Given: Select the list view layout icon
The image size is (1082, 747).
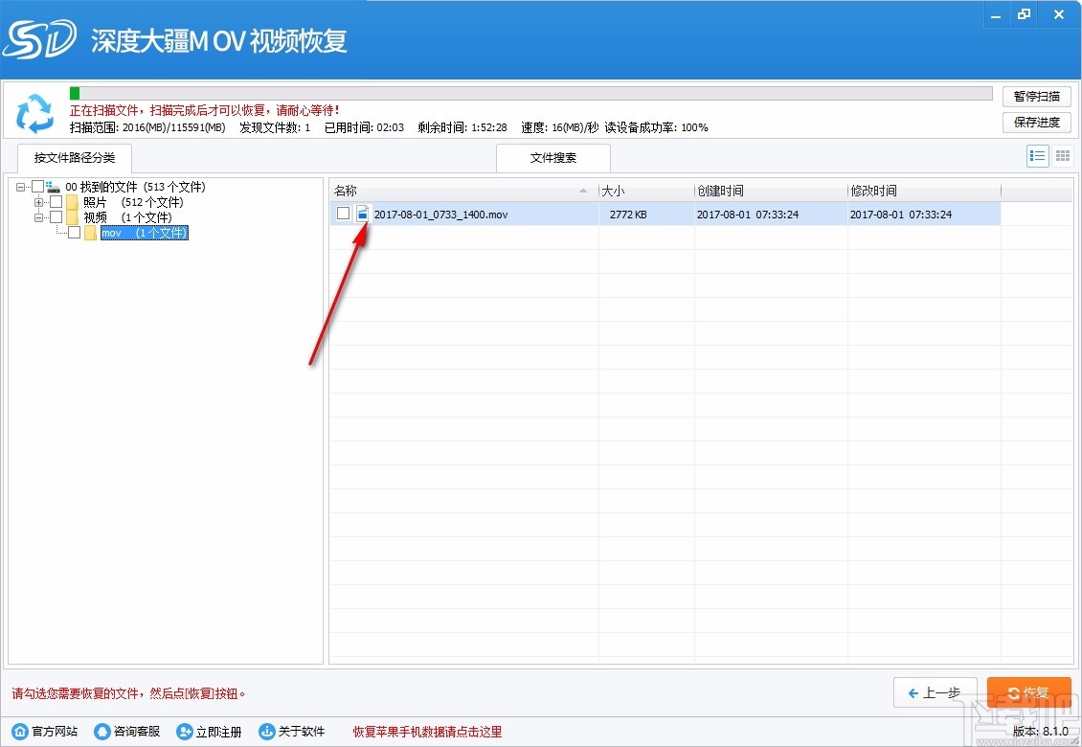Looking at the screenshot, I should tap(1037, 155).
